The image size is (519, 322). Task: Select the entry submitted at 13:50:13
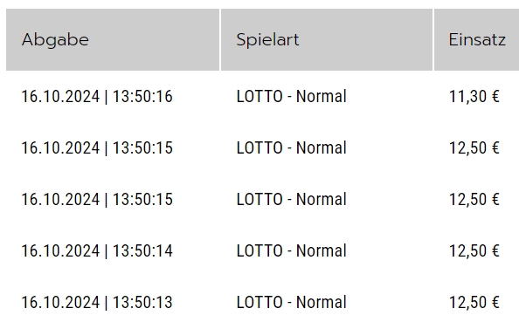(x=97, y=303)
